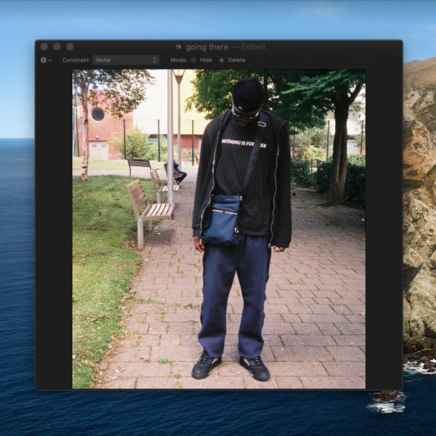Select the Hide mode radio button
Image resolution: width=436 pixels, height=436 pixels.
pyautogui.click(x=193, y=60)
